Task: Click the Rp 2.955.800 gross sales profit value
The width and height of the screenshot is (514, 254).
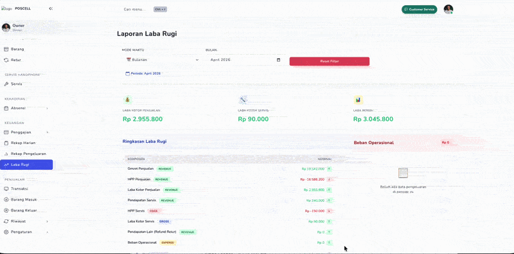Action: 143,119
